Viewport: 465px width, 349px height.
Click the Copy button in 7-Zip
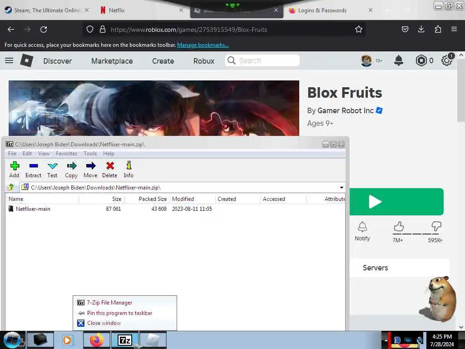71,170
